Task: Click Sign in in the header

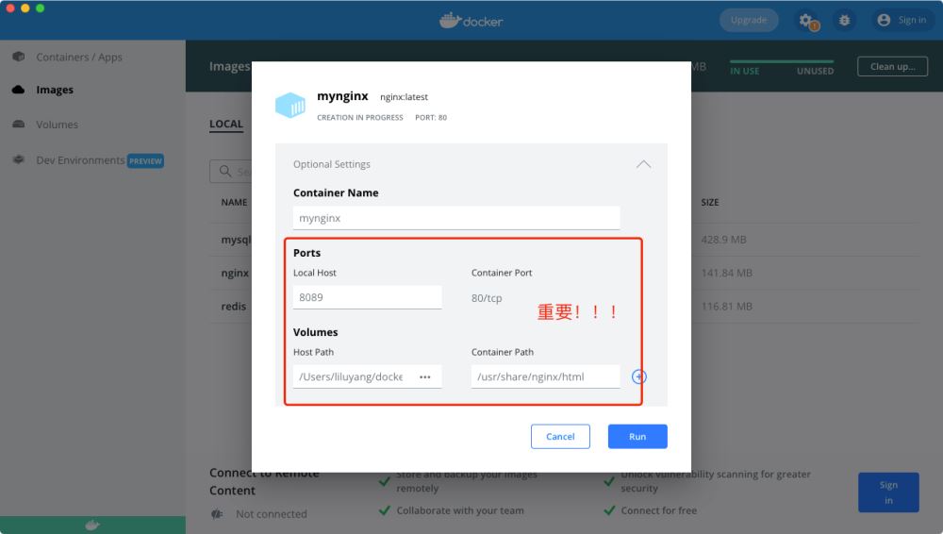Action: 912,20
